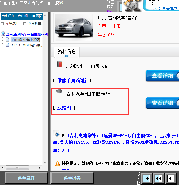Click the 吉利汽车--自由舰---电路图 panel header

tap(22, 16)
